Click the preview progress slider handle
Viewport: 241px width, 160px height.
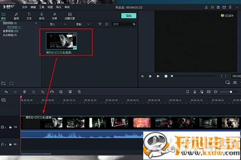[172, 76]
